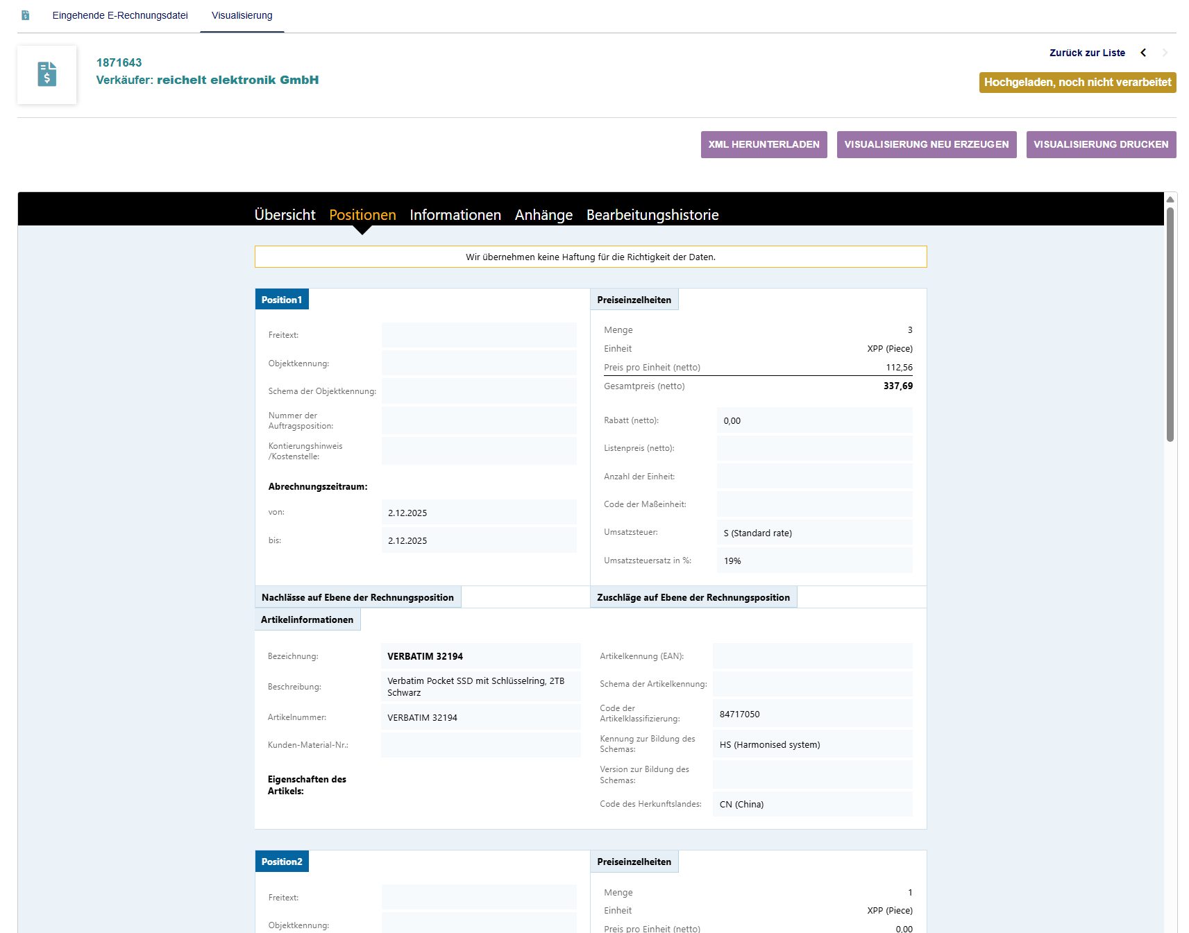The height and width of the screenshot is (933, 1189).
Task: Open the Informationen section
Action: coord(455,215)
